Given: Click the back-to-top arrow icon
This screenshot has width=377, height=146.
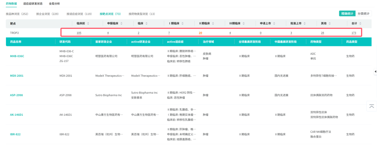Looking at the screenshot, I should [372, 106].
